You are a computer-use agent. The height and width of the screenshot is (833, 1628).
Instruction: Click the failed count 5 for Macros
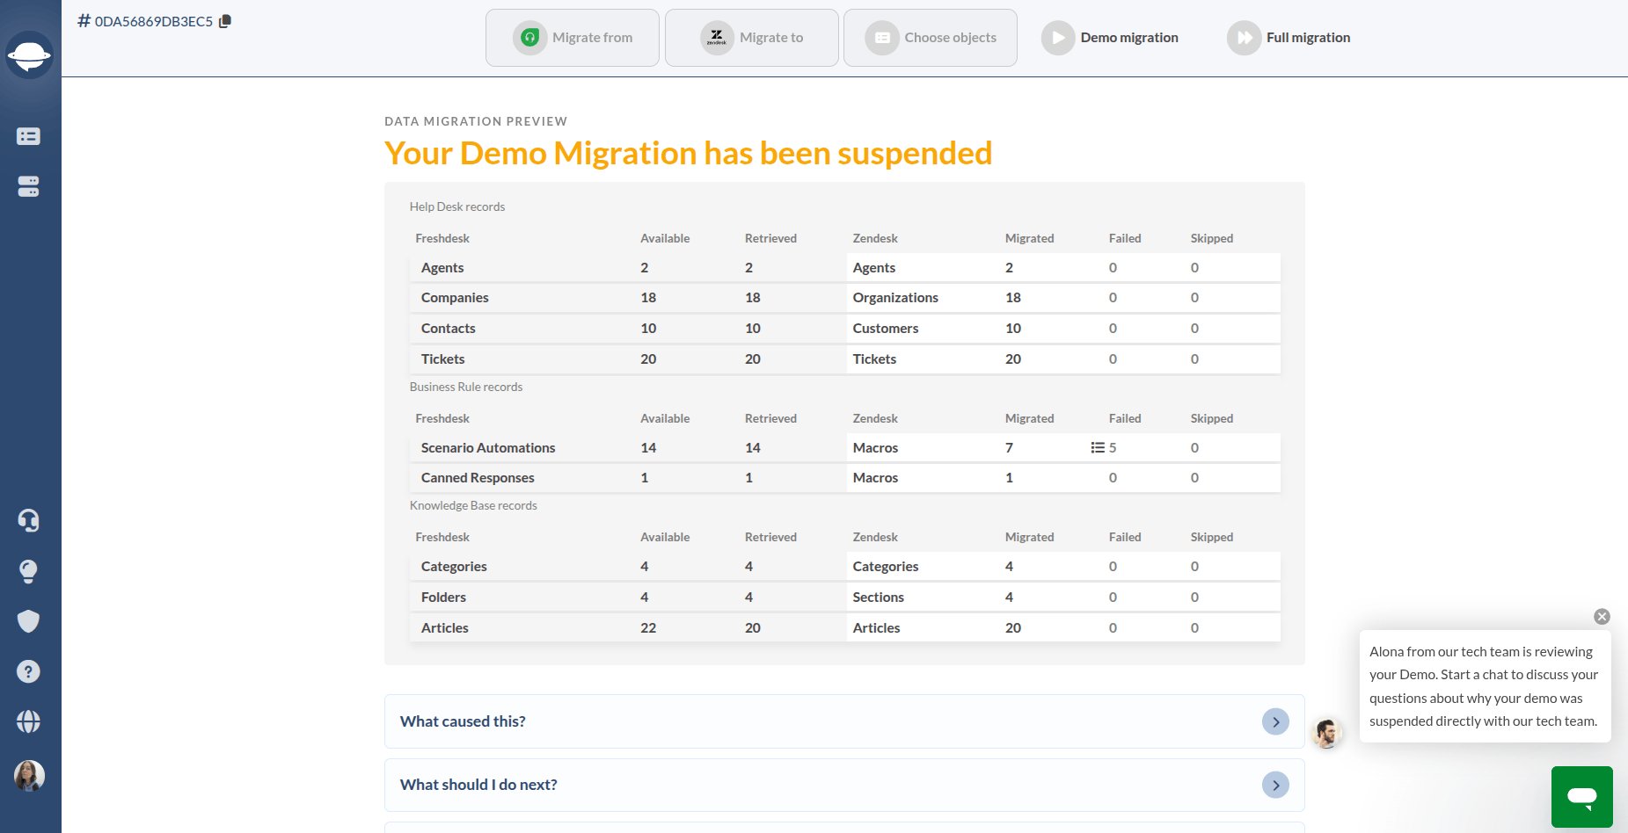click(x=1113, y=447)
